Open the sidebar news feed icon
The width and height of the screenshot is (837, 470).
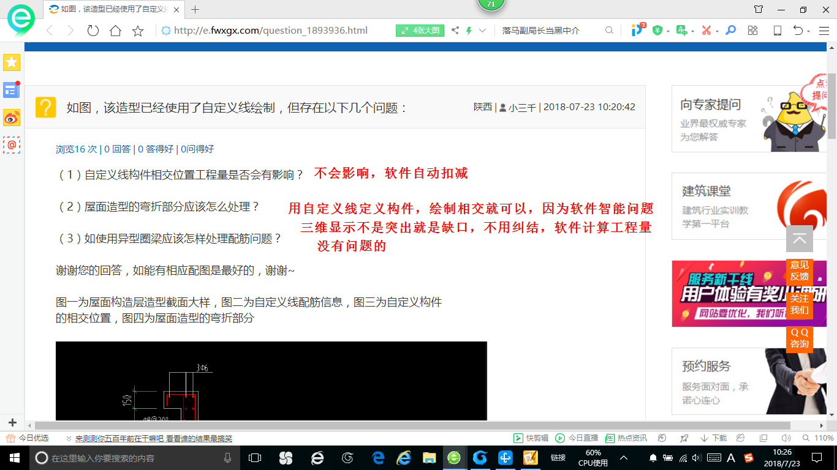coord(12,90)
